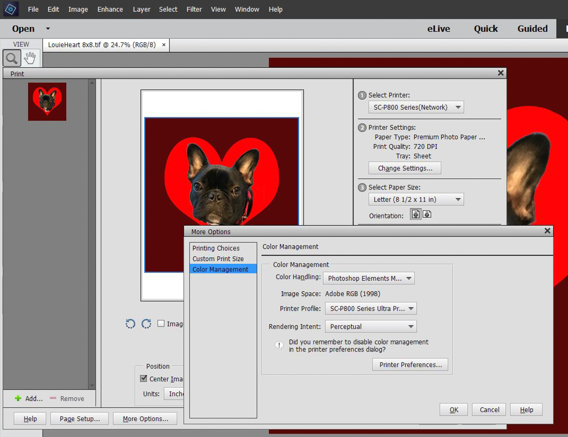Select the Zoom magnifier tool

[12, 58]
